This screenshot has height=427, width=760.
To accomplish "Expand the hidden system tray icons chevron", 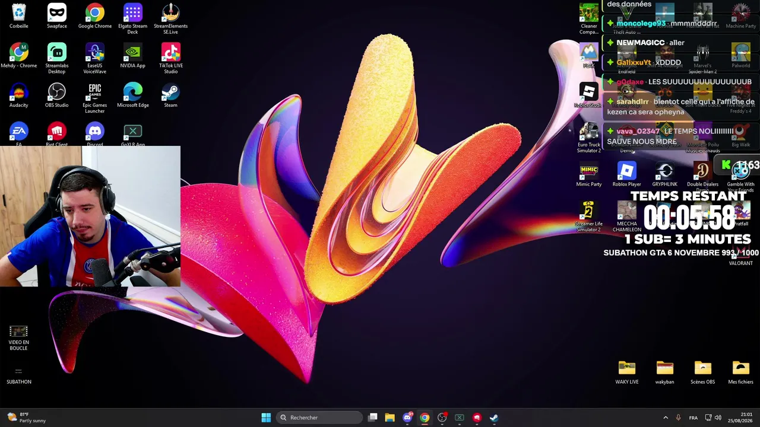I will [x=666, y=418].
